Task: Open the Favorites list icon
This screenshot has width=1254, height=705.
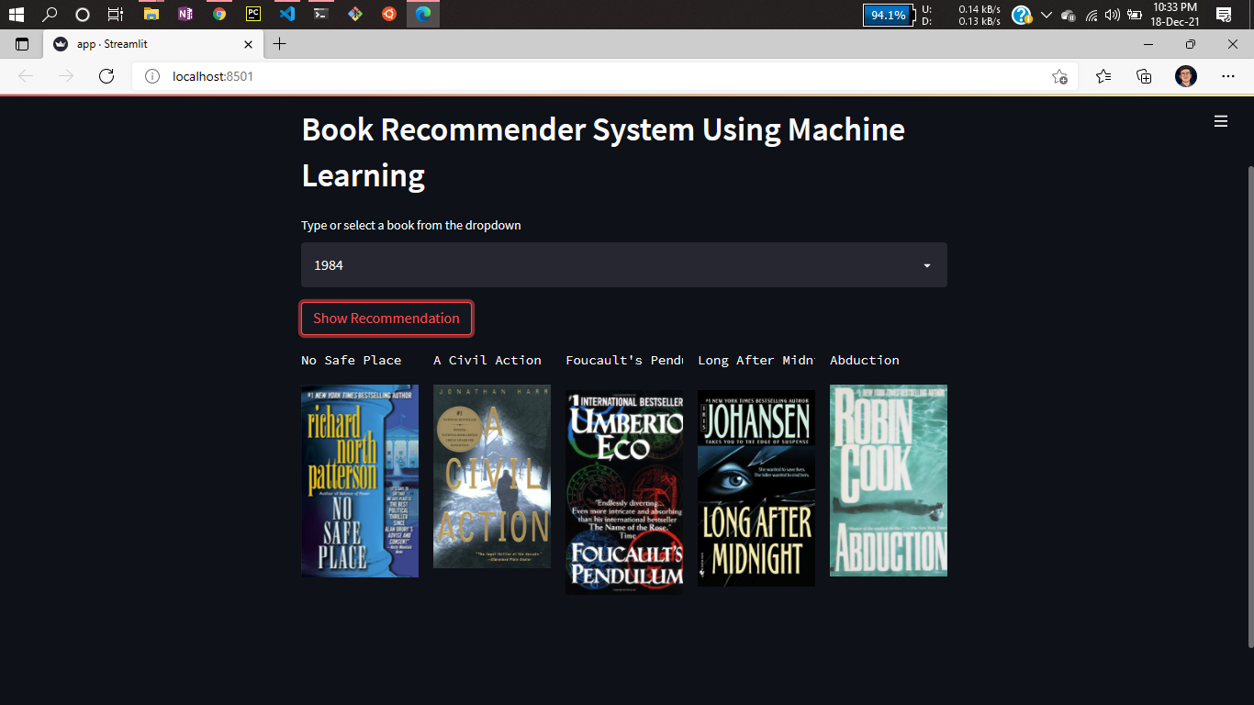Action: point(1103,76)
